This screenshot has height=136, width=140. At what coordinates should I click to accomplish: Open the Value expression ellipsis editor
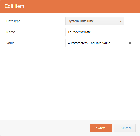120,43
